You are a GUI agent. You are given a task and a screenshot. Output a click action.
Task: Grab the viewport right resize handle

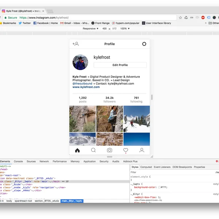coord(152,97)
